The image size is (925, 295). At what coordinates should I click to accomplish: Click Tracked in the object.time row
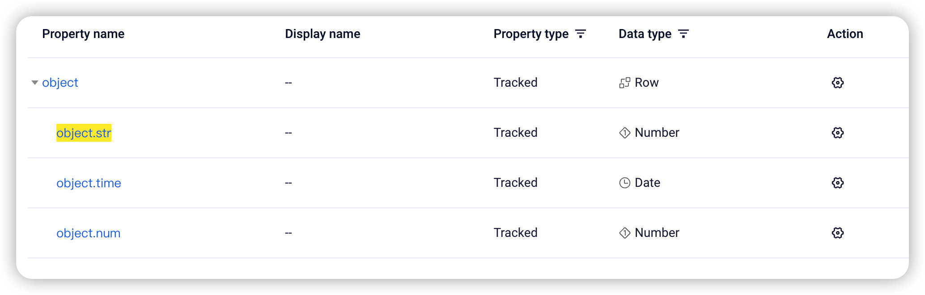coord(515,183)
